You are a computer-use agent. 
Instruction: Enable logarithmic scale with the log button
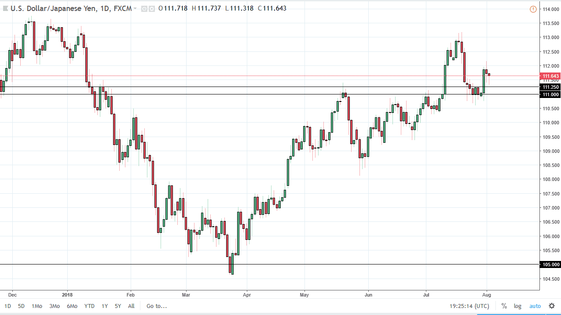(x=517, y=306)
